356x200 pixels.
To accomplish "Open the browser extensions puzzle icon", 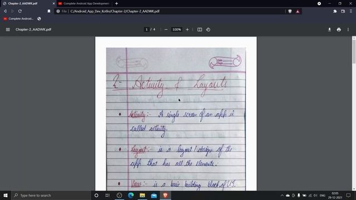I will click(335, 11).
